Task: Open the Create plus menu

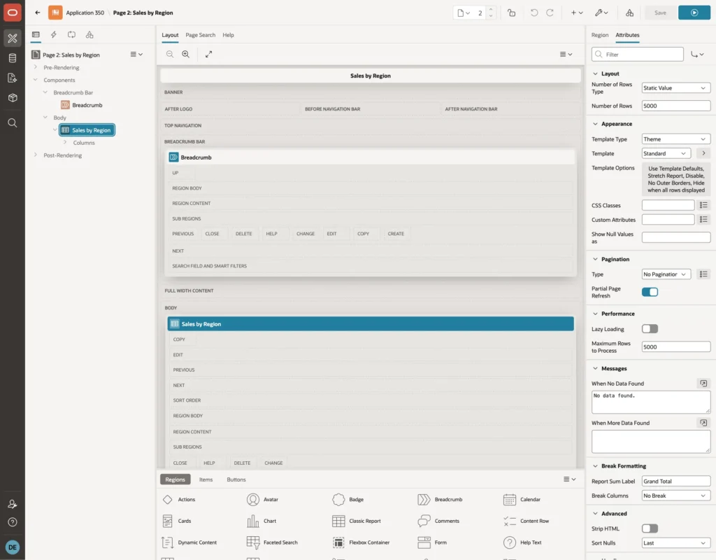Action: 577,13
